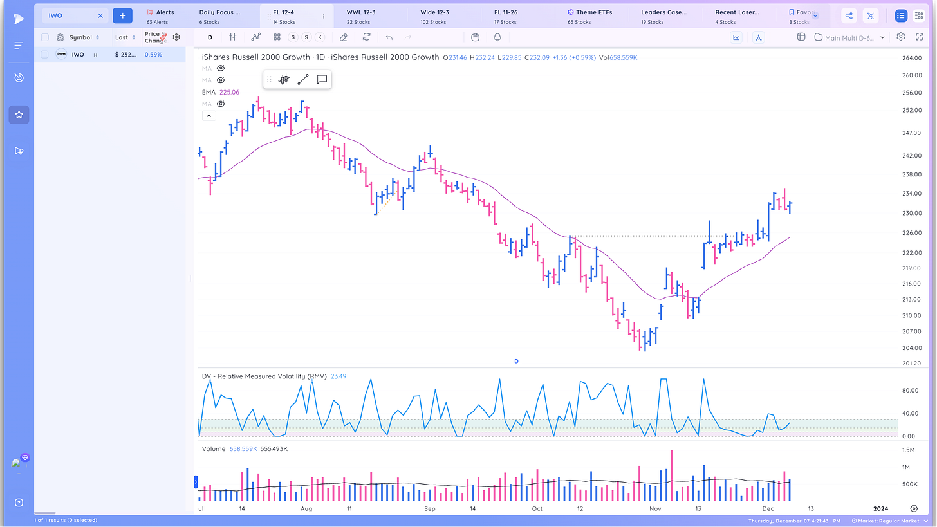Click the app logo in the sidebar
Image resolution: width=937 pixels, height=527 pixels.
pos(19,18)
